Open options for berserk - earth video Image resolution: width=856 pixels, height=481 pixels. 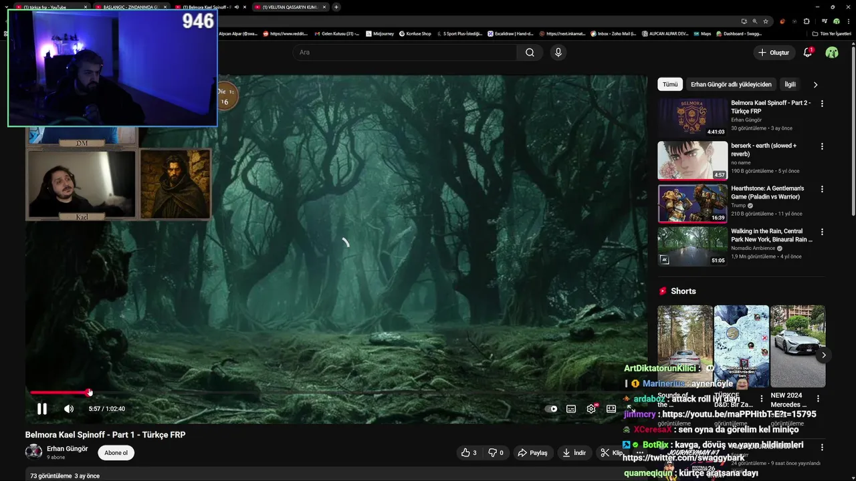[822, 146]
